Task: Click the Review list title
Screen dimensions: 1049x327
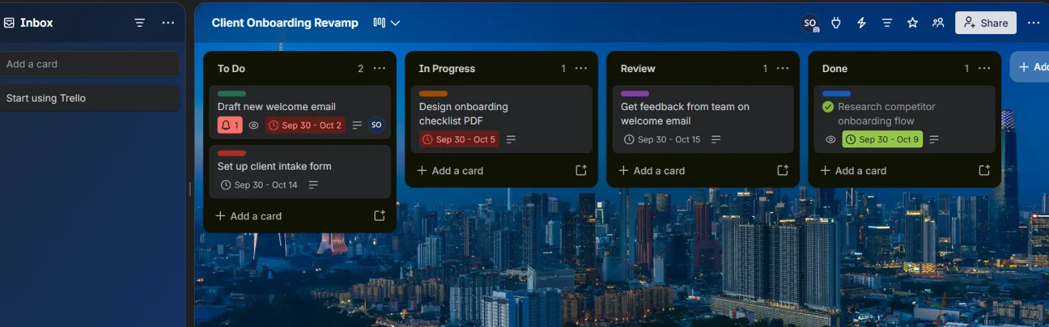Action: point(638,69)
